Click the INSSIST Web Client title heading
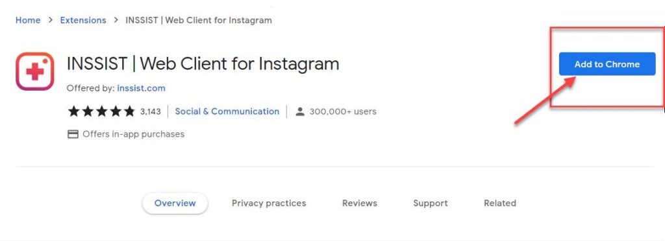 coord(203,64)
